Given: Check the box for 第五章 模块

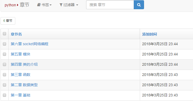Looking at the screenshot, I should (4, 54).
